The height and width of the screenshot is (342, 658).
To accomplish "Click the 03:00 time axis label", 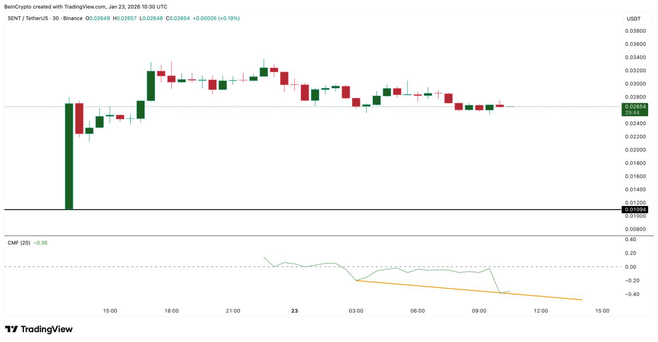I will coord(356,311).
